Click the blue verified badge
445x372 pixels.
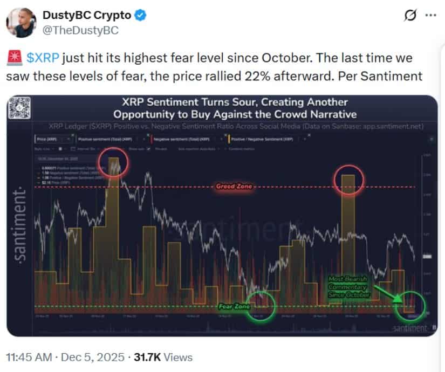(140, 15)
